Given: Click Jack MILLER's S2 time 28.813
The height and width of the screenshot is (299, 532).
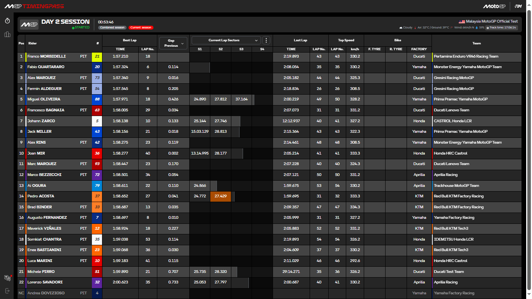Looking at the screenshot, I should point(220,132).
